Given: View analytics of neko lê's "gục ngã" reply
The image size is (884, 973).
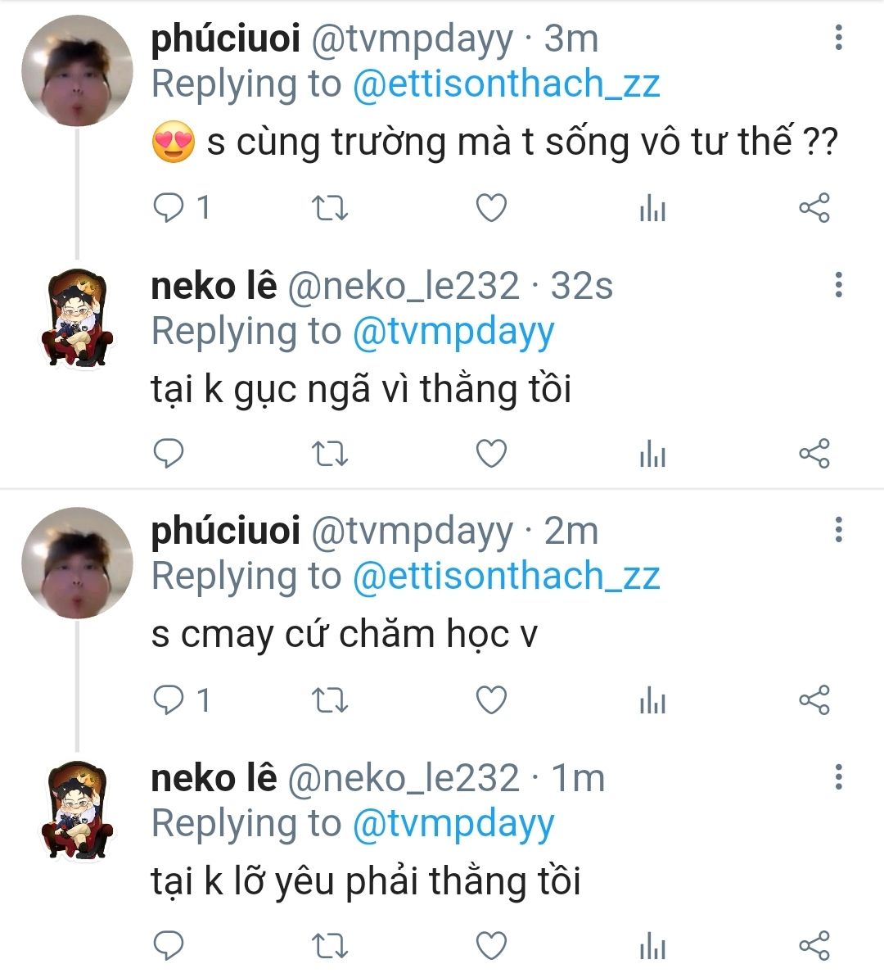Looking at the screenshot, I should click(x=652, y=454).
